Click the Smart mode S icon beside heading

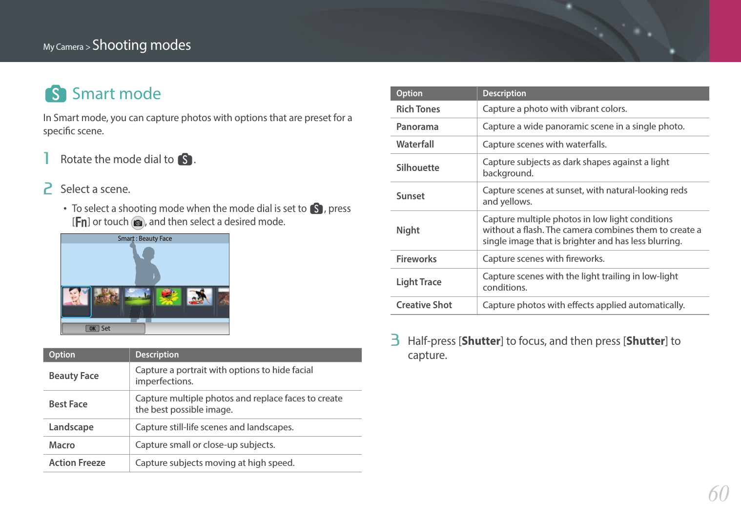(x=56, y=94)
